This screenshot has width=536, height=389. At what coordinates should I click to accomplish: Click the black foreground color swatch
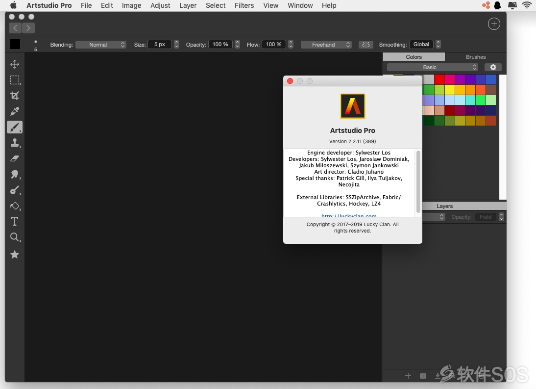[x=15, y=44]
